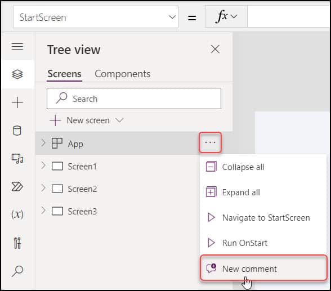Choose Run OnStart from menu
This screenshot has width=331, height=291.
click(x=263, y=243)
